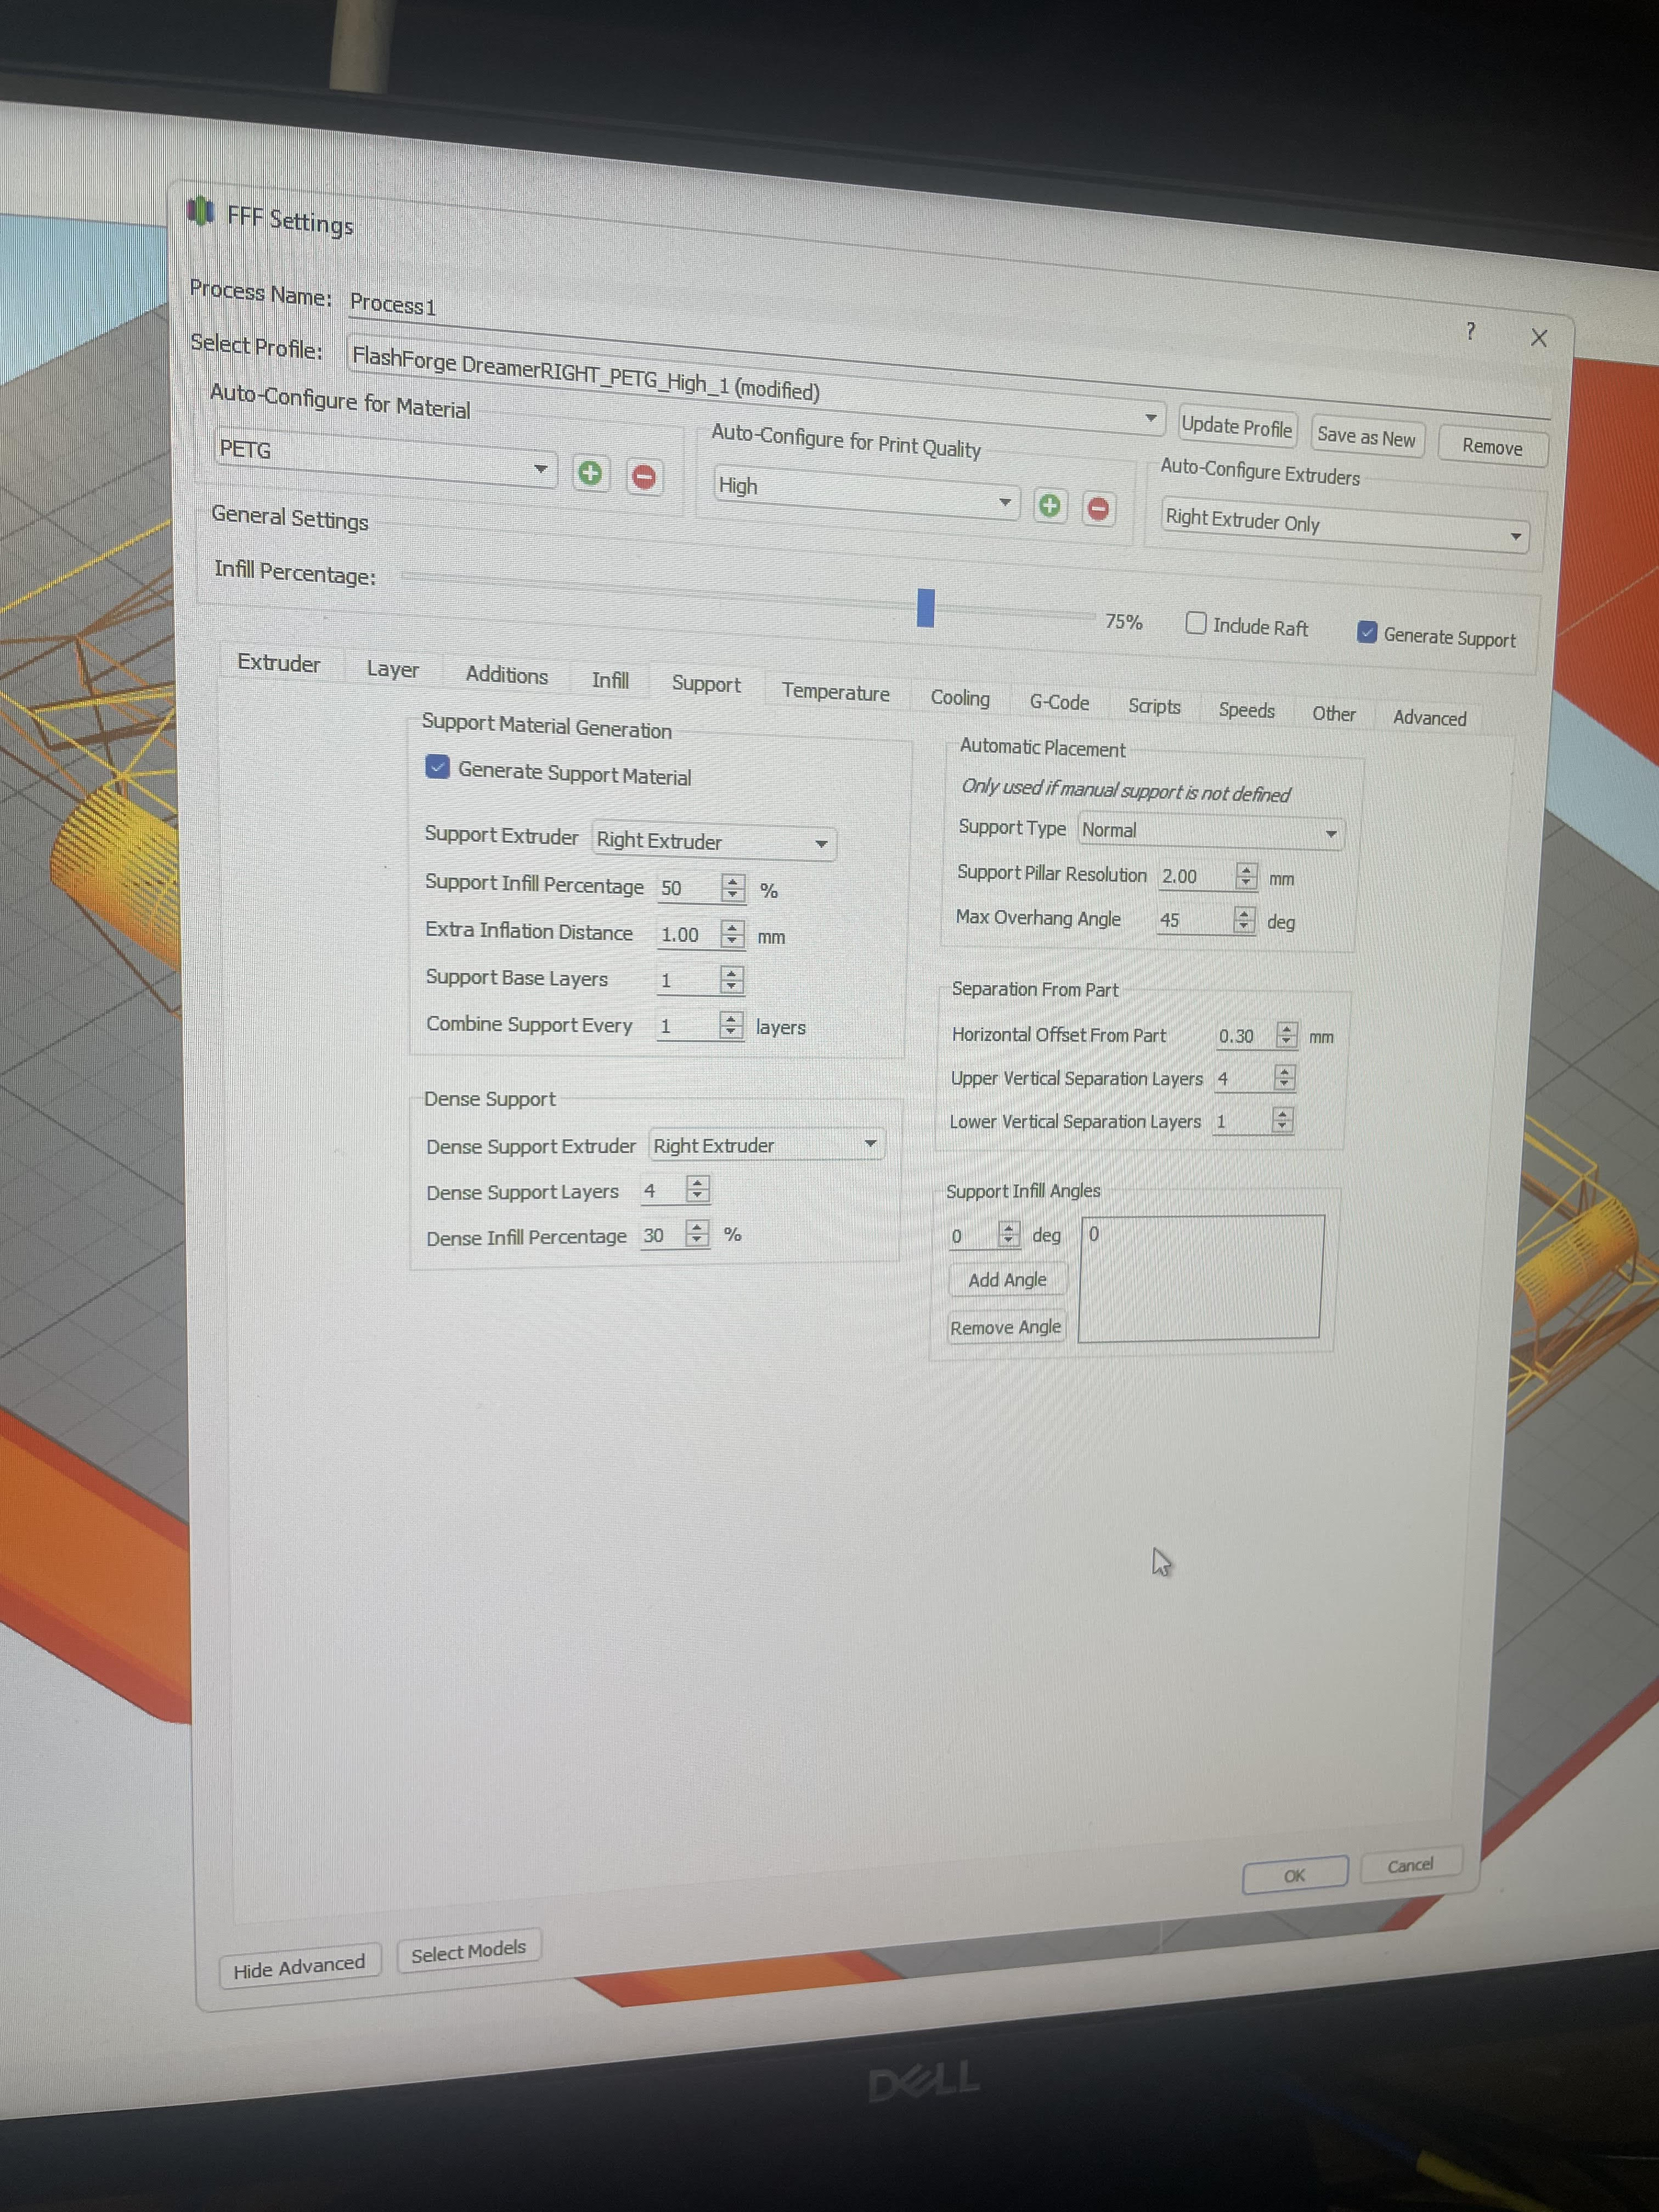Switch to the Temperature tab
1659x2212 pixels.
tap(836, 693)
